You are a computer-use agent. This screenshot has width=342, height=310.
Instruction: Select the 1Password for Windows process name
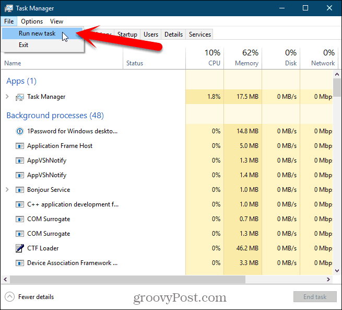pyautogui.click(x=72, y=131)
